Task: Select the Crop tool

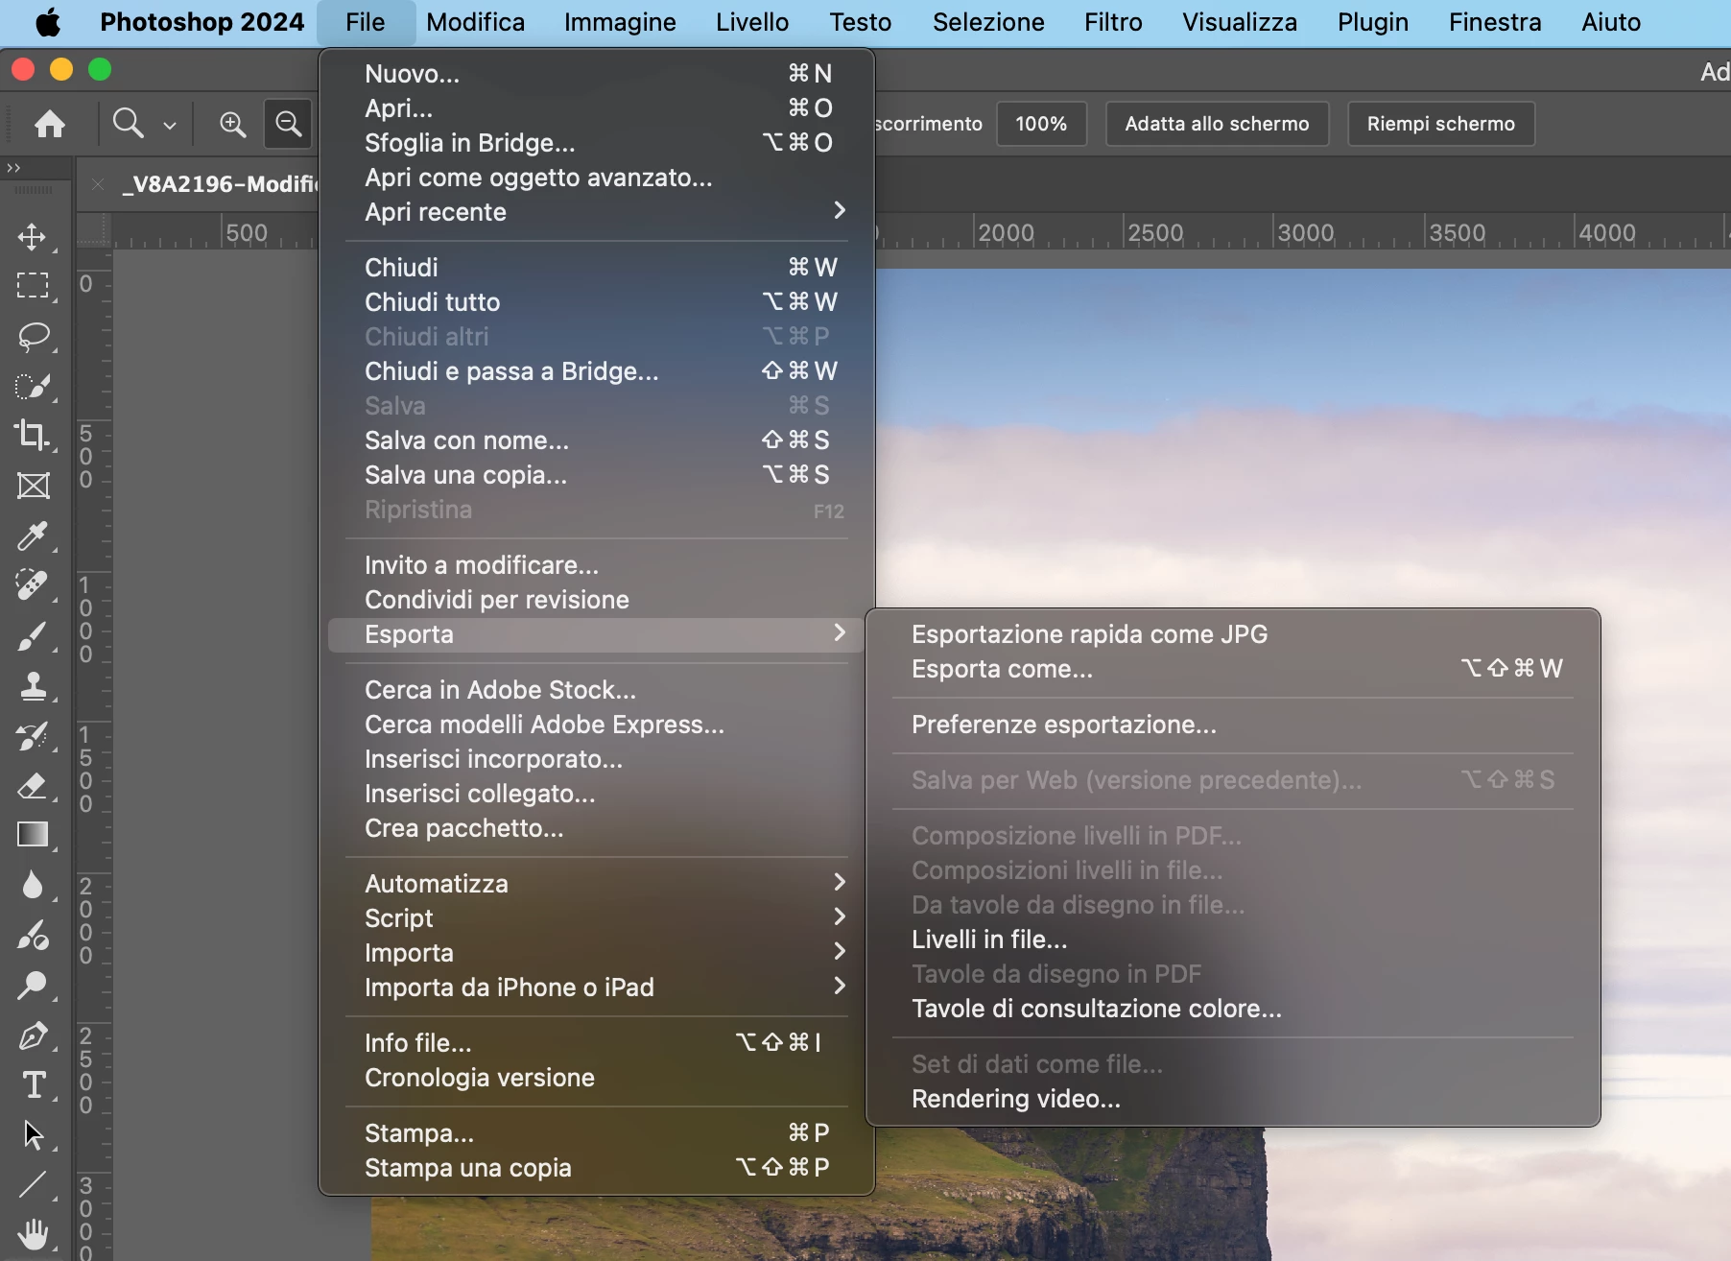Action: [33, 436]
